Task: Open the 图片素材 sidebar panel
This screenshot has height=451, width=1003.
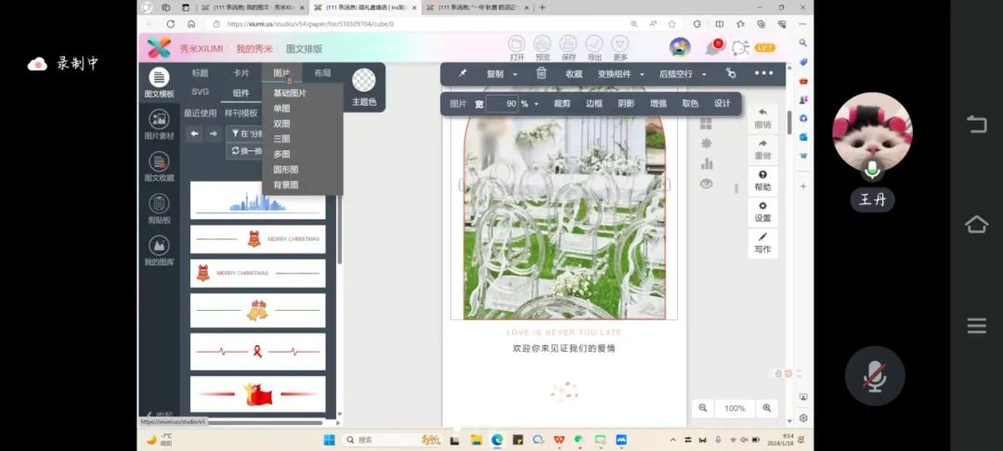Action: (x=159, y=124)
